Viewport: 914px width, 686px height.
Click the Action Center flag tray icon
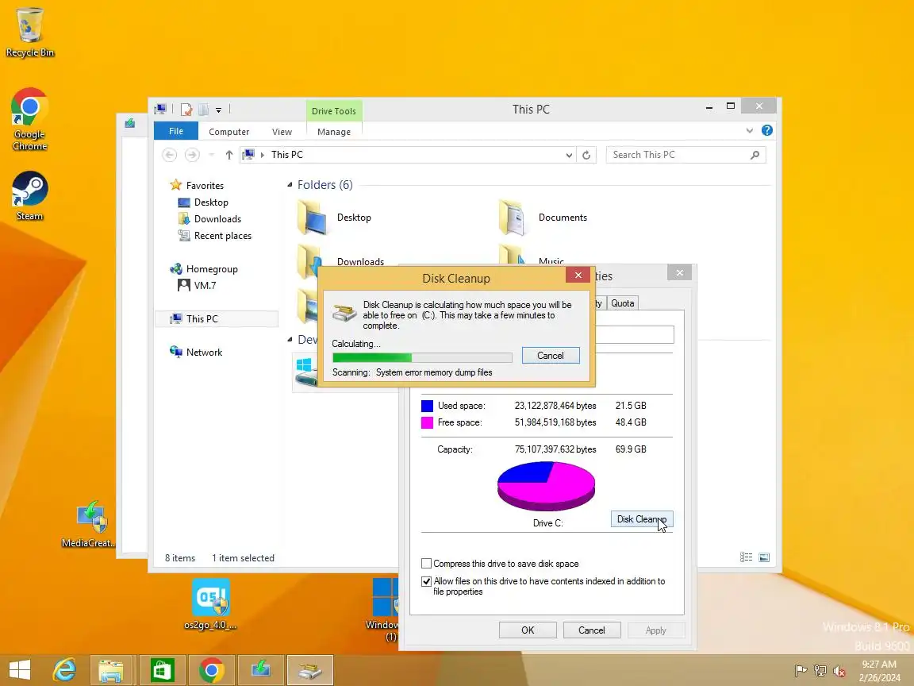tap(801, 671)
